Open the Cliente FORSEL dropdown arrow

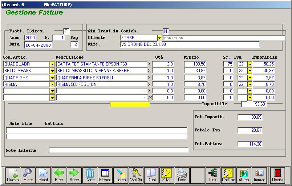(159, 38)
